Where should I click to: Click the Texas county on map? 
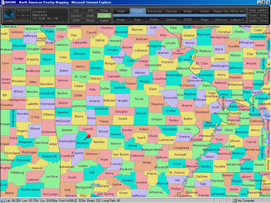tap(139, 99)
